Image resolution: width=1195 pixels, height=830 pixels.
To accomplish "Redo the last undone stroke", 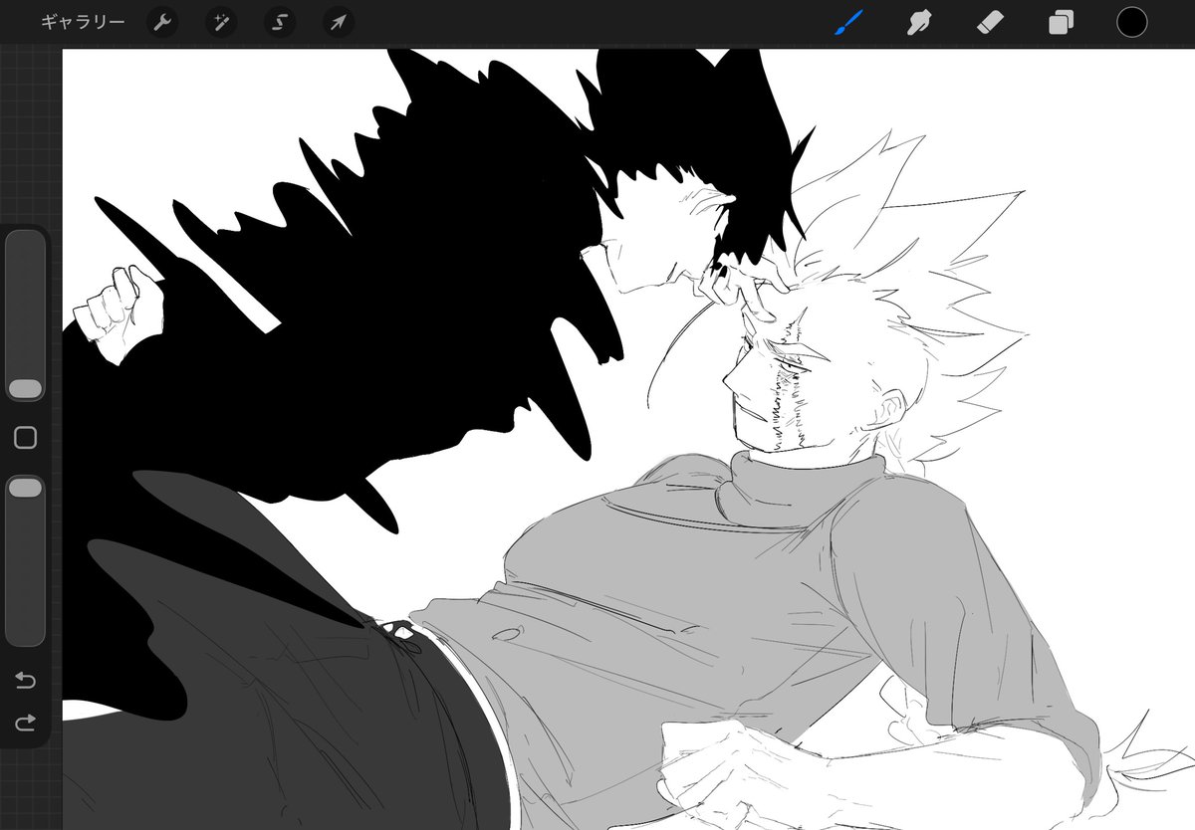I will click(25, 722).
